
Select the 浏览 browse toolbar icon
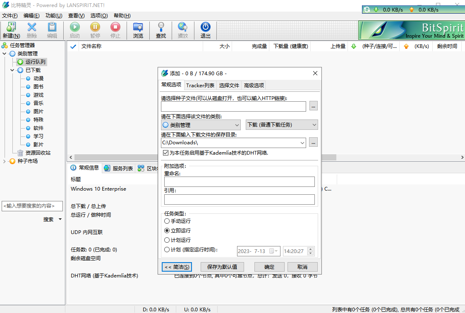(138, 30)
